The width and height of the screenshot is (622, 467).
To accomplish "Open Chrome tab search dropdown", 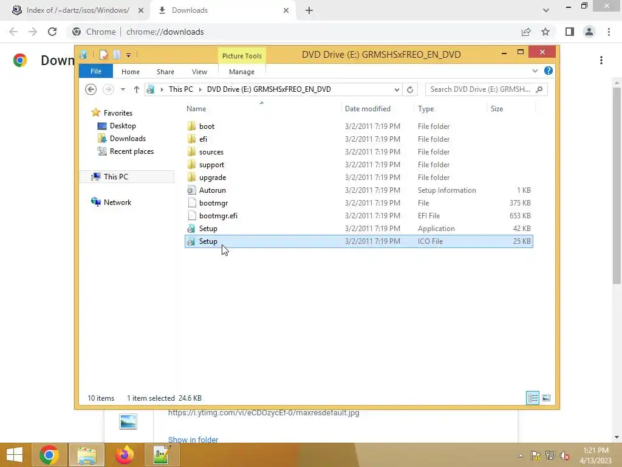I will (x=546, y=10).
